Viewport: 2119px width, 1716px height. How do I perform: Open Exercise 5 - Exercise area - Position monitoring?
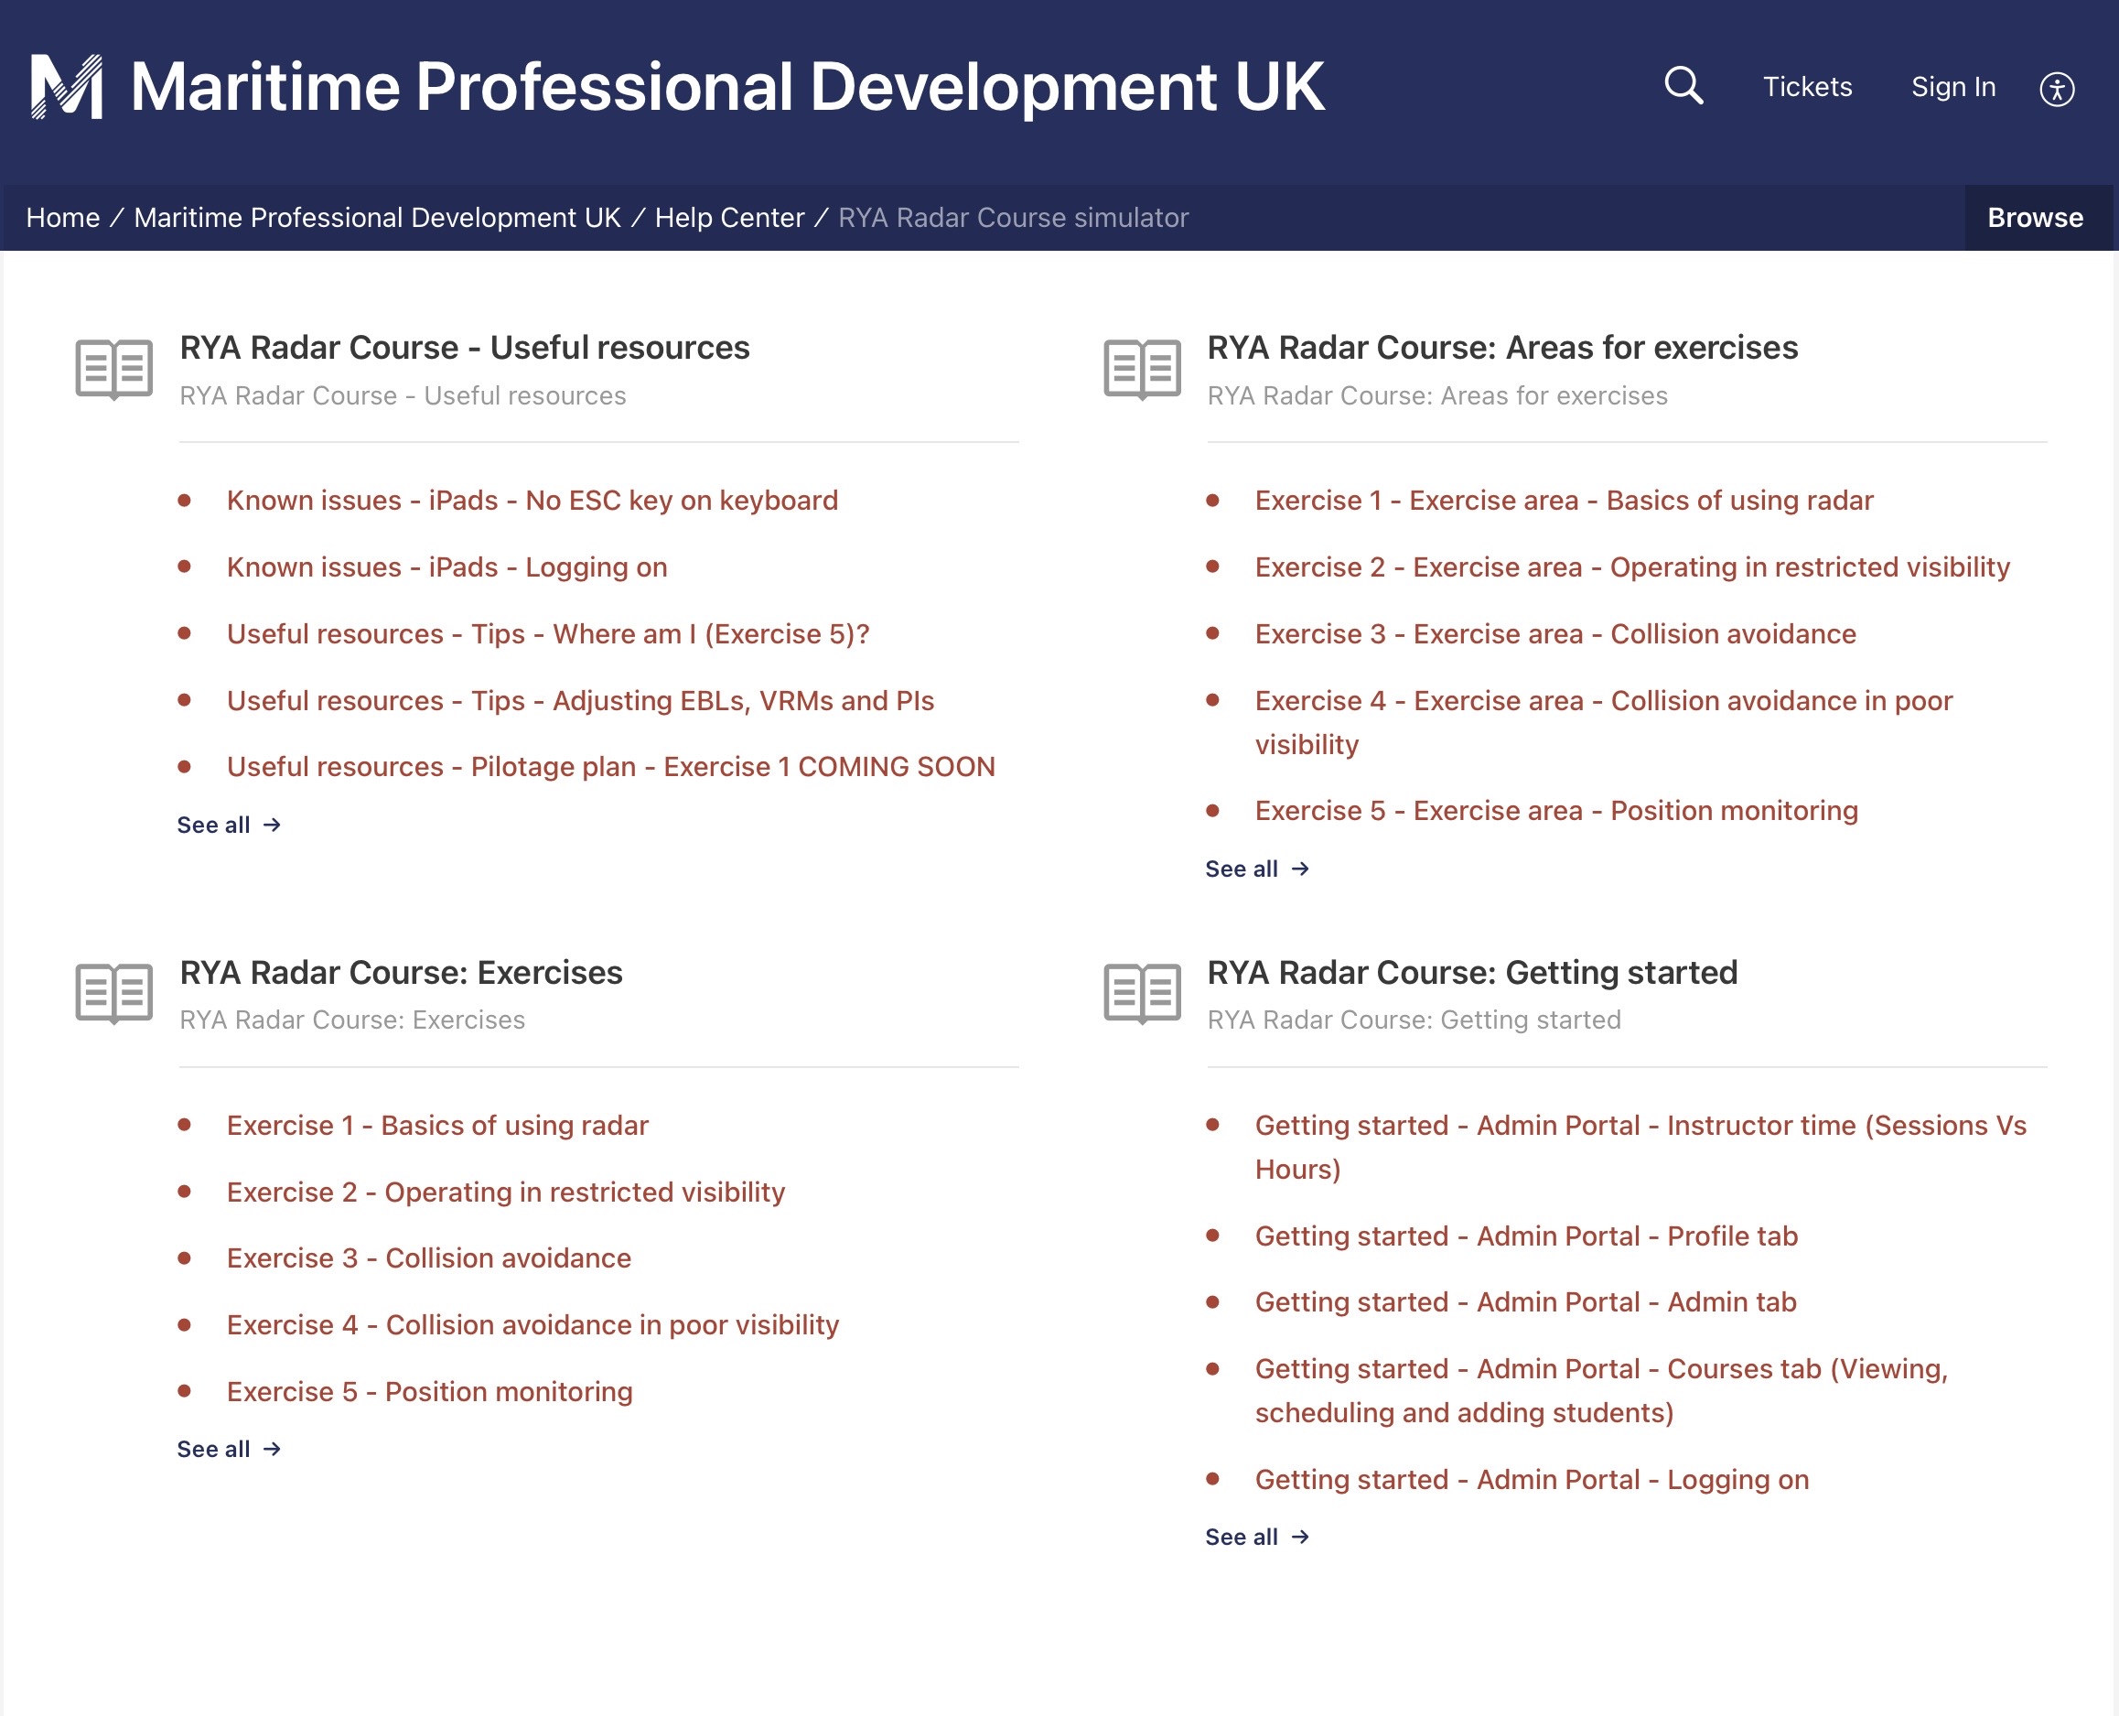click(1555, 811)
